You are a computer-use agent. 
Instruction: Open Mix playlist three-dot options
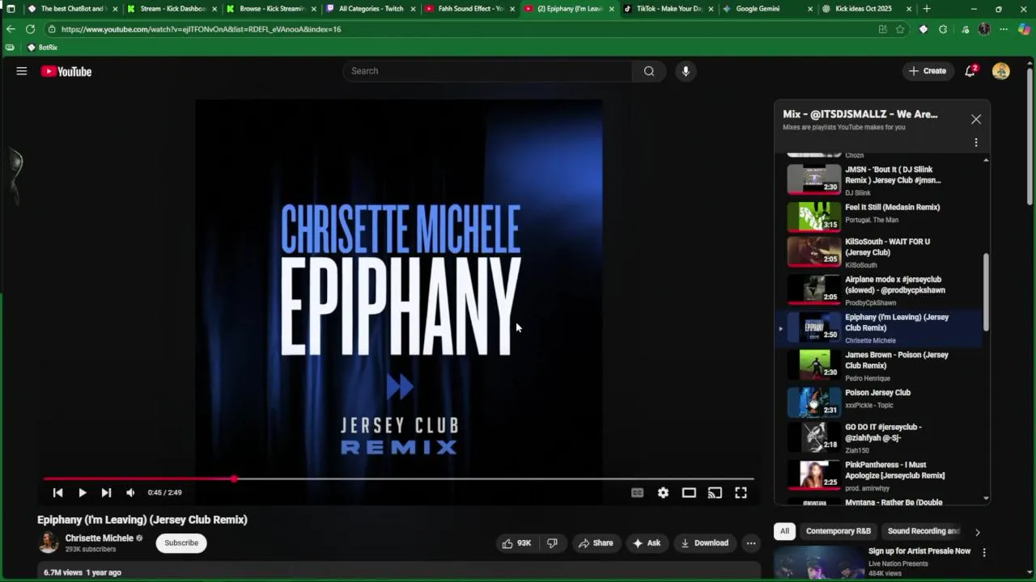click(x=976, y=142)
